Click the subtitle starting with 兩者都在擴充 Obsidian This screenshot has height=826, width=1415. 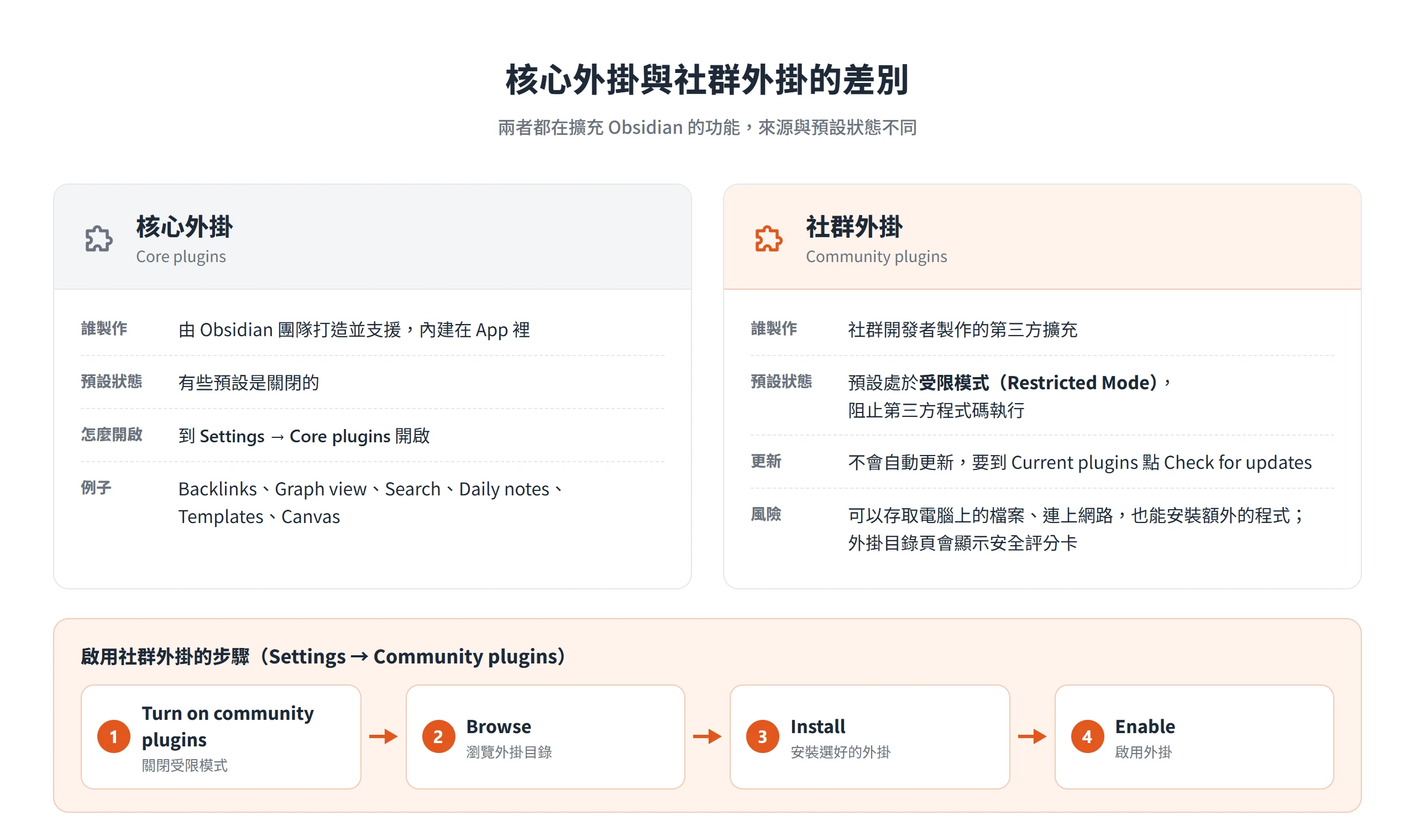tap(707, 128)
